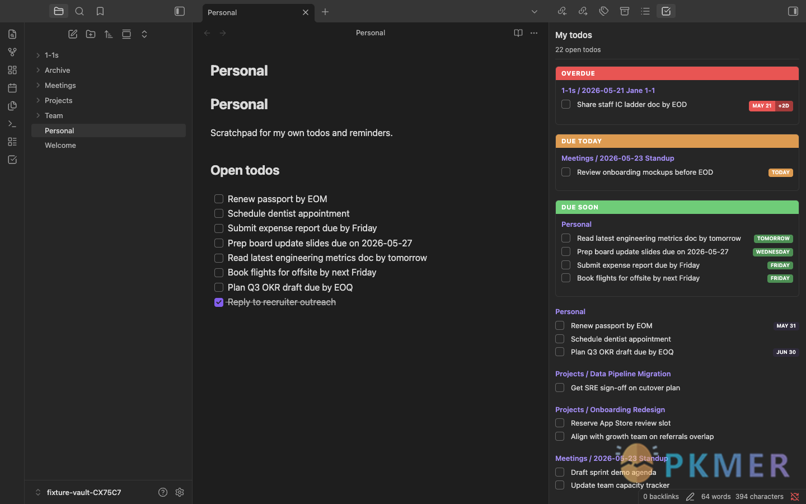This screenshot has height=504, width=806.
Task: Open the search tab icon
Action: (x=79, y=11)
